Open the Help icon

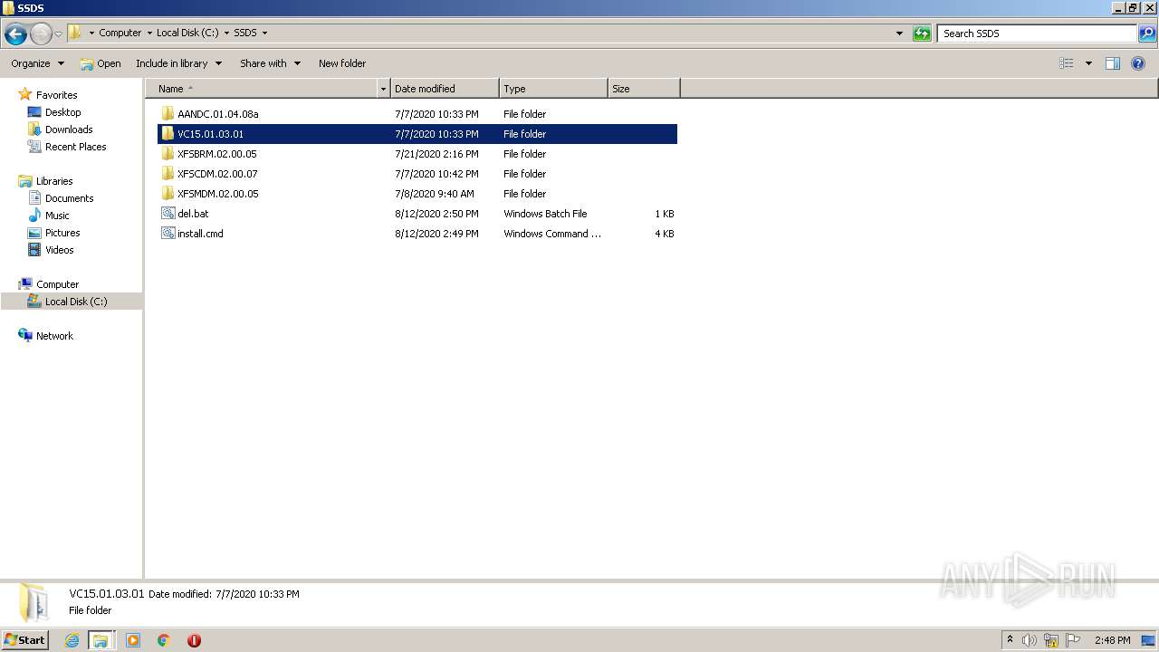coord(1139,63)
